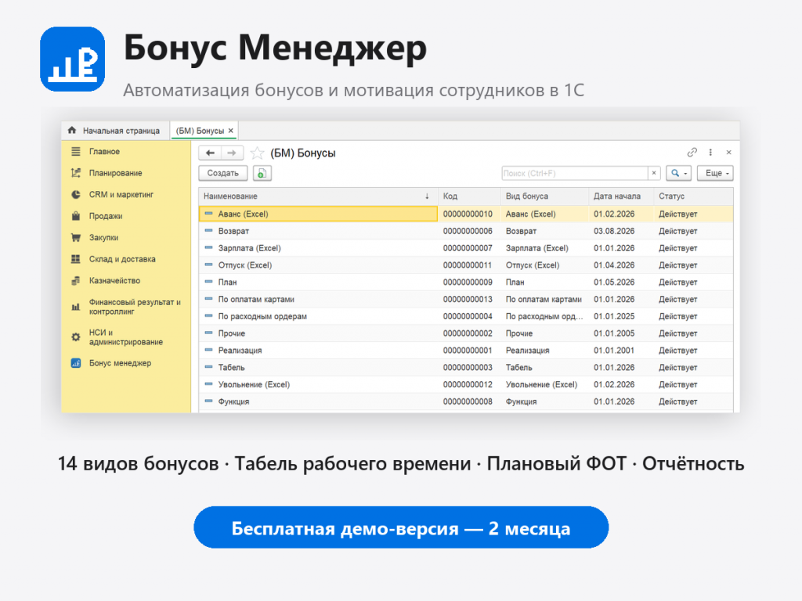This screenshot has height=601, width=802.
Task: Click the Создать button
Action: click(x=223, y=173)
